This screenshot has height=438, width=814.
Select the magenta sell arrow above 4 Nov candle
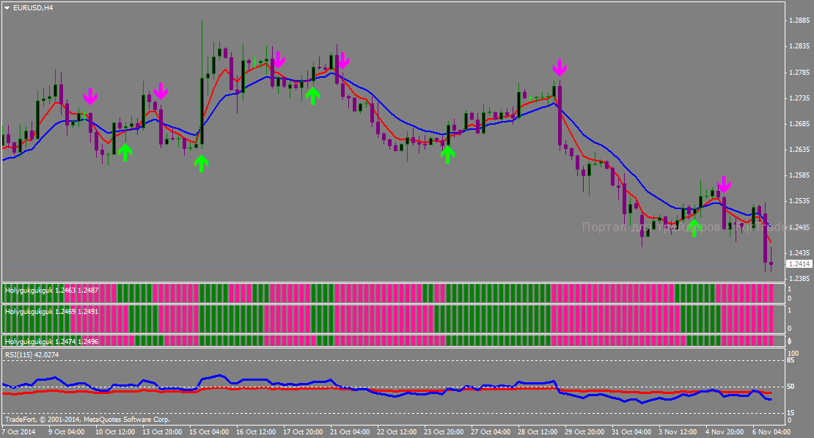coord(724,184)
